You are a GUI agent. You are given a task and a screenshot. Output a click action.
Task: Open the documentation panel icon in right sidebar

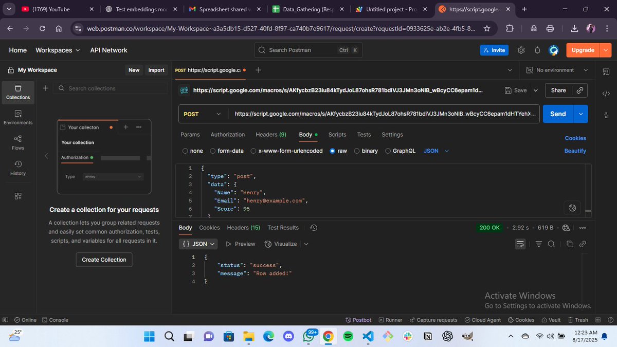[606, 72]
